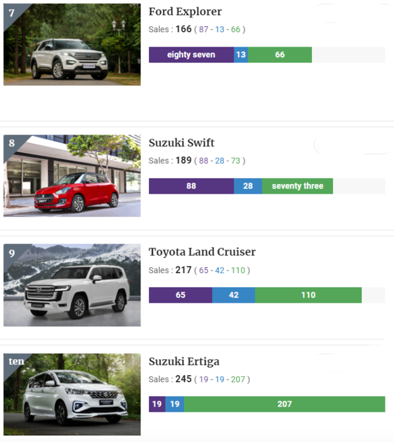Click the green seventy three bar segment
This screenshot has height=442, width=394.
pyautogui.click(x=297, y=186)
